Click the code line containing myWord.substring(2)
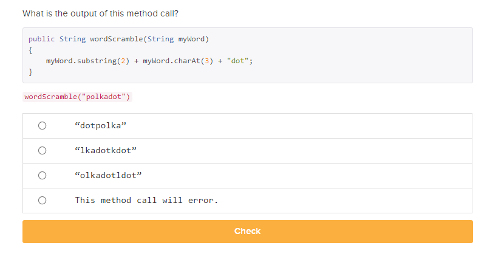504x262 pixels. 149,61
